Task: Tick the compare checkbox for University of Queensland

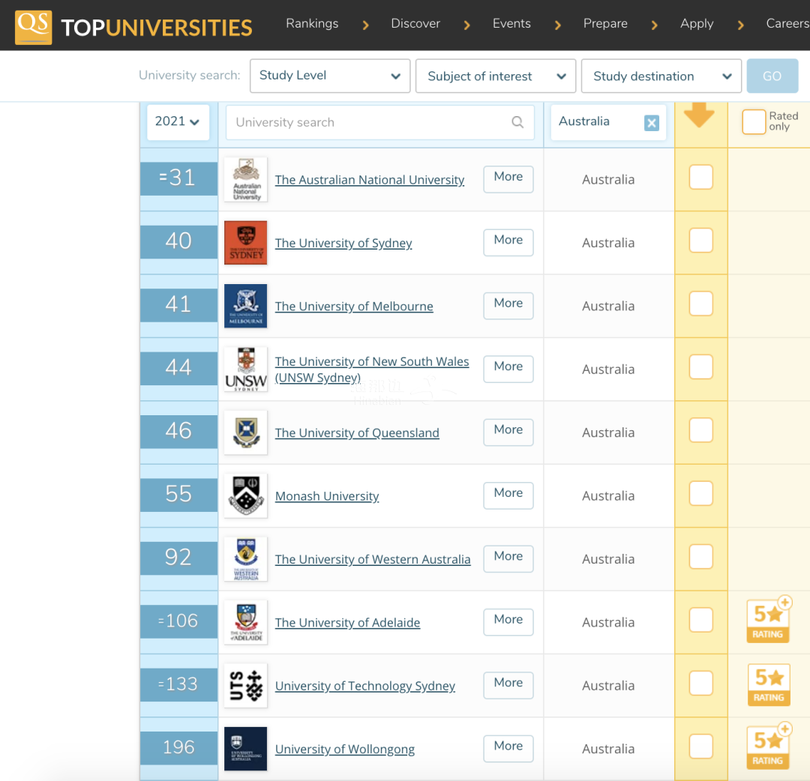Action: [701, 430]
